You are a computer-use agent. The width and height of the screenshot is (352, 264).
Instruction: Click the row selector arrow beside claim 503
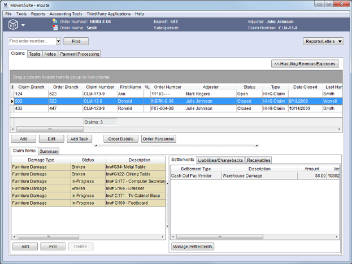(x=12, y=102)
